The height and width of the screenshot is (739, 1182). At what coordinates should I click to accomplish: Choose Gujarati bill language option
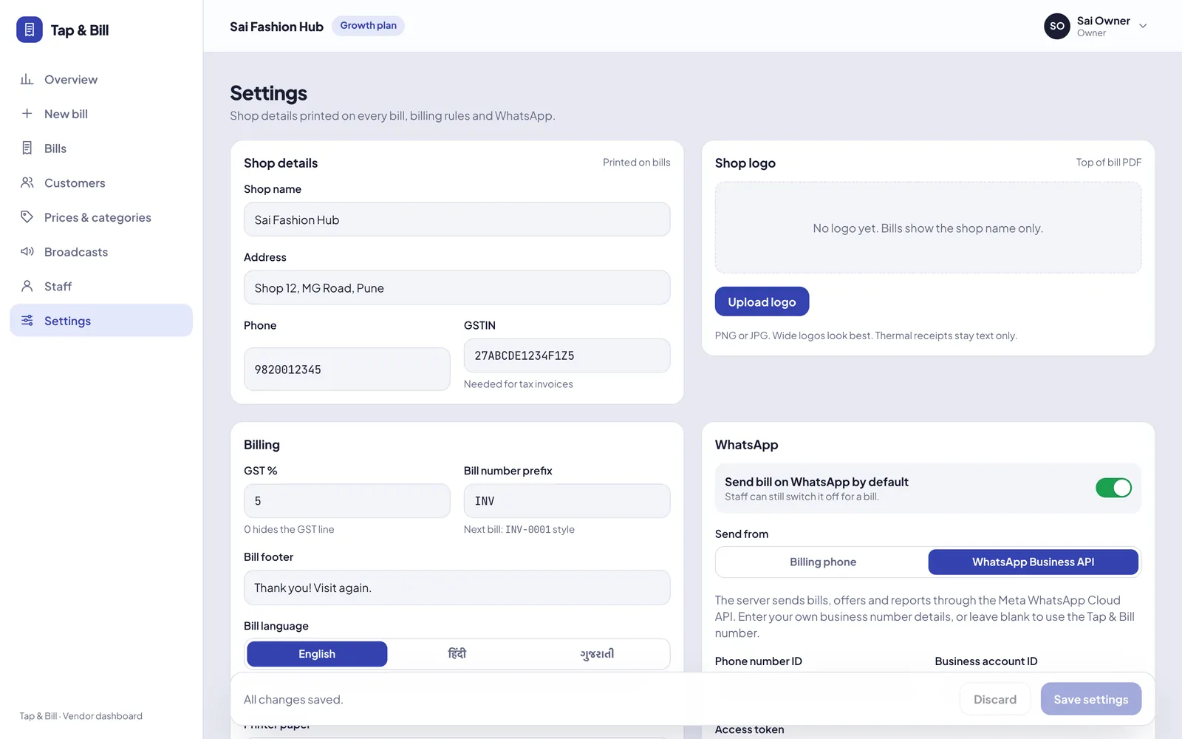coord(597,654)
